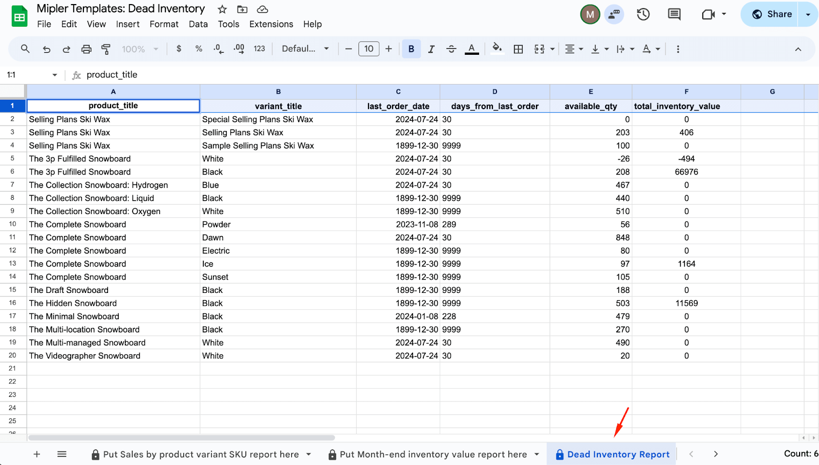Star this spreadsheet document
This screenshot has height=465, width=819.
pyautogui.click(x=222, y=9)
